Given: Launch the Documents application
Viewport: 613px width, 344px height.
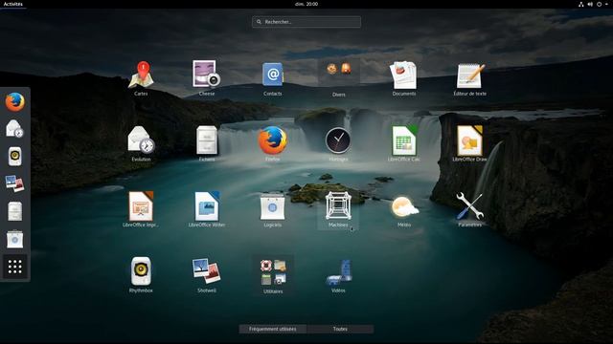Looking at the screenshot, I should 404,77.
